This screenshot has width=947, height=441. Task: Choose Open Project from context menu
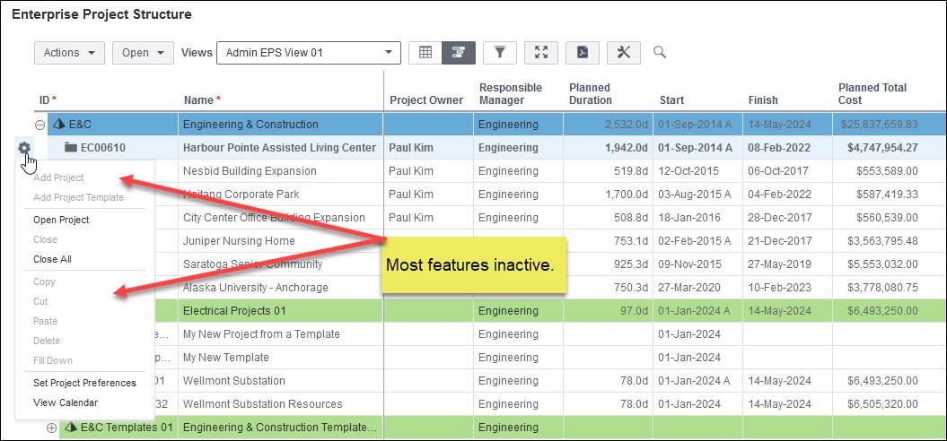pyautogui.click(x=61, y=220)
